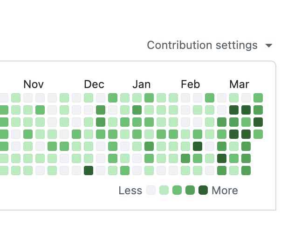This screenshot has height=232, width=301.
Task: Click the gray no-contribution legend swatch
Action: (x=151, y=190)
